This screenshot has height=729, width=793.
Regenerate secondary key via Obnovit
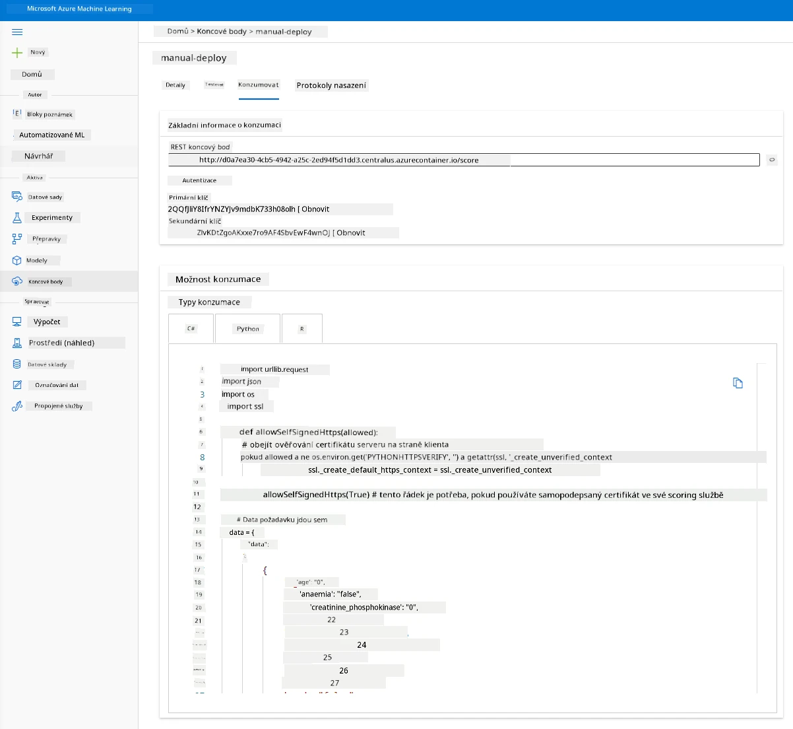tap(350, 232)
